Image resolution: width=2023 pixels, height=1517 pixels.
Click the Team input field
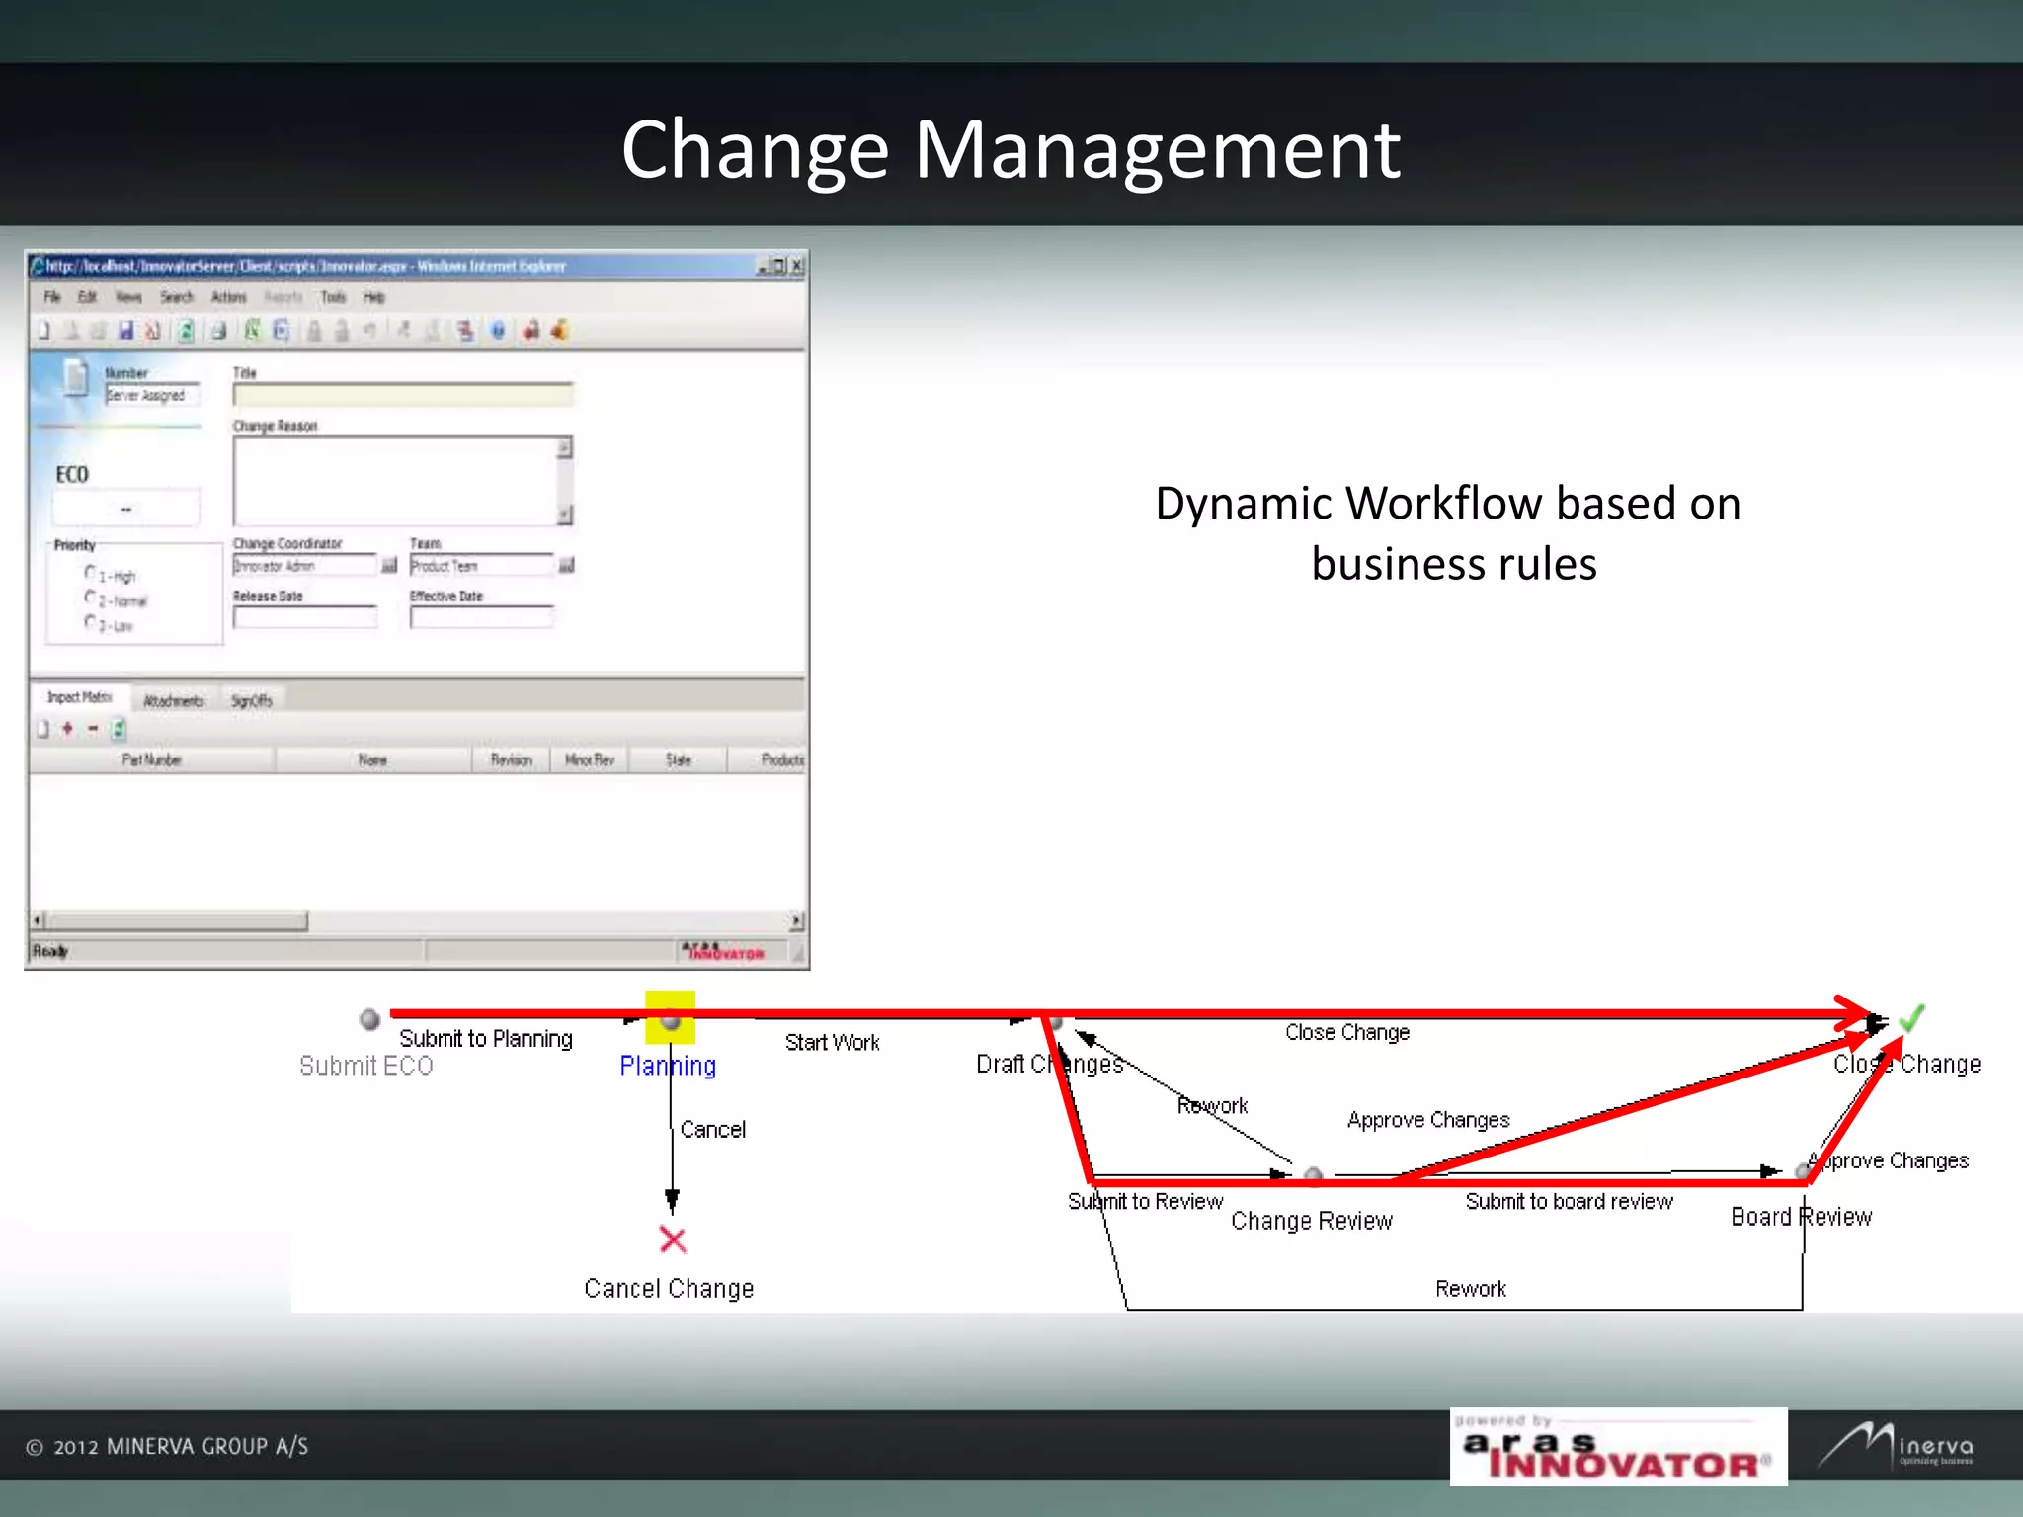tap(482, 565)
